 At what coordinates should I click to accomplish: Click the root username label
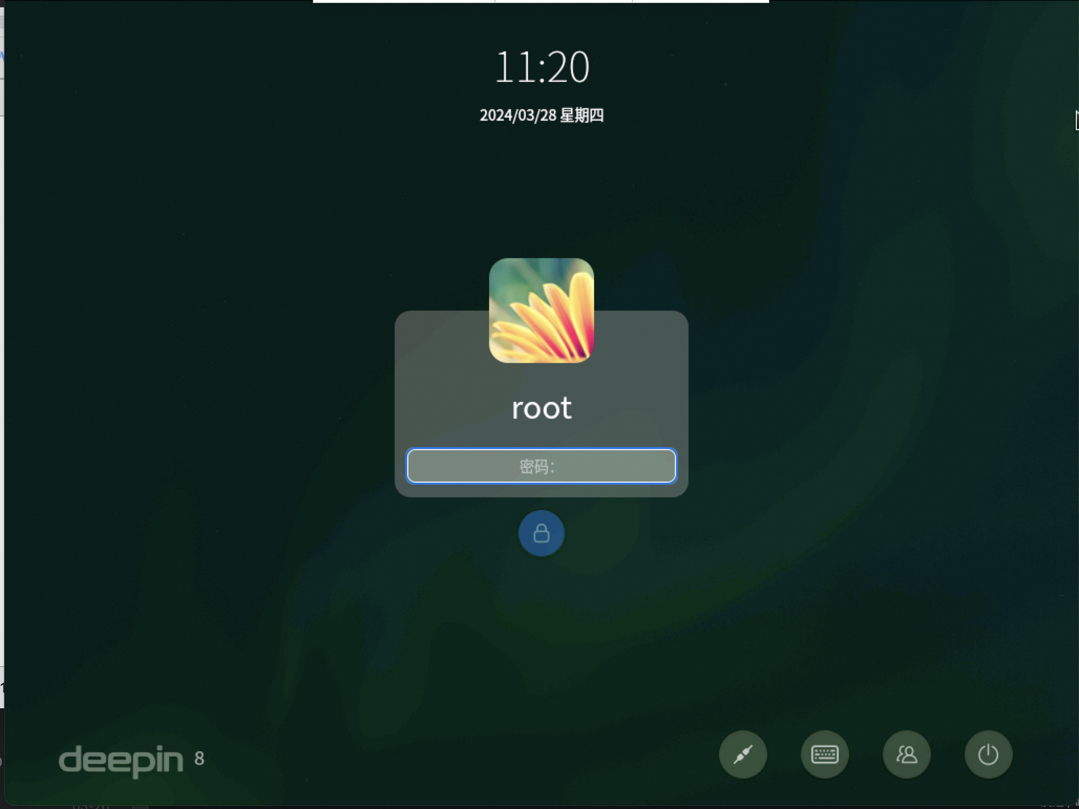point(541,408)
